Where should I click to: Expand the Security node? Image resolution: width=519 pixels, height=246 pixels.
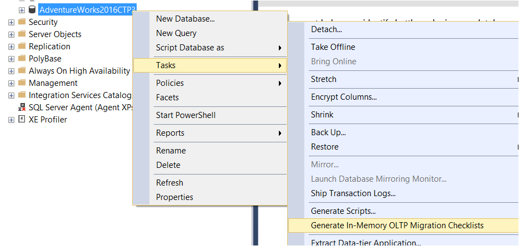(11, 22)
